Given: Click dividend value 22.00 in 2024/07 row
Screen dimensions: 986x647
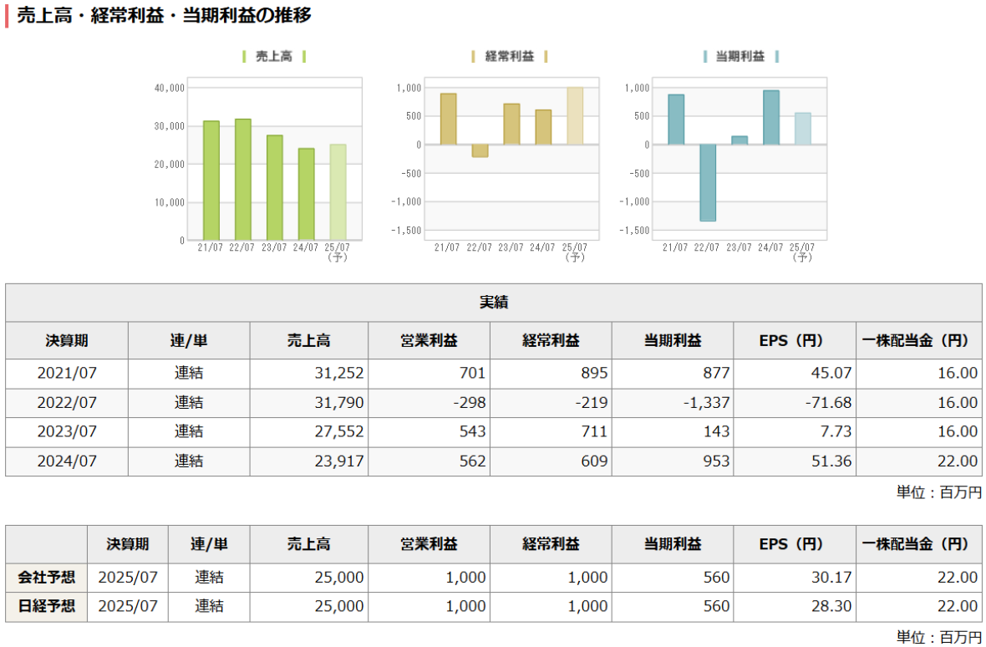Looking at the screenshot, I should tap(958, 461).
